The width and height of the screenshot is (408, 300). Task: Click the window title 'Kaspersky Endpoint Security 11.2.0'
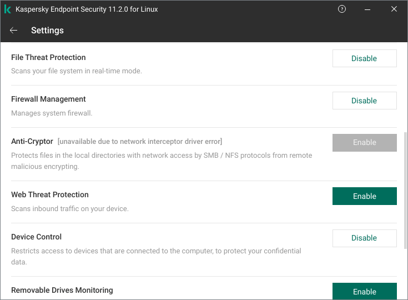(87, 9)
